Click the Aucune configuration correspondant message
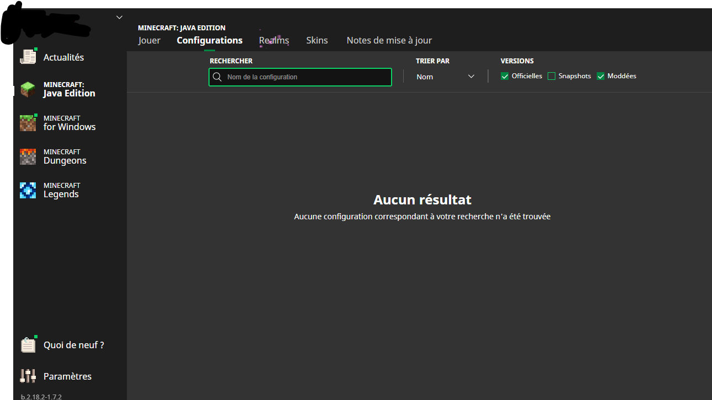 pyautogui.click(x=422, y=217)
